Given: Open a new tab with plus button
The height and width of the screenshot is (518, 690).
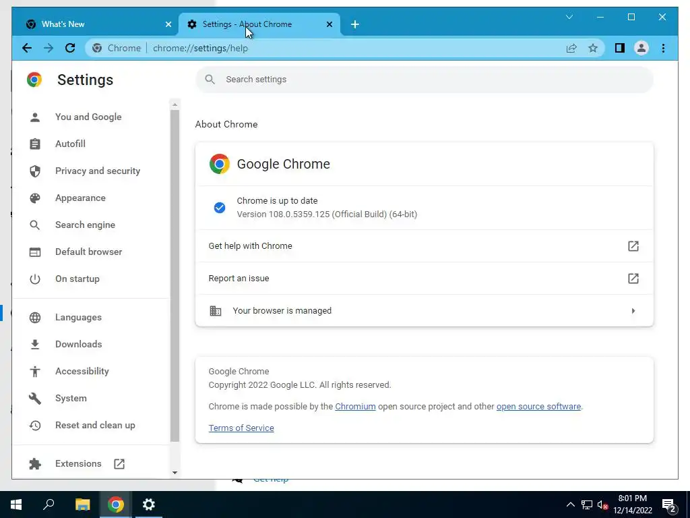Looking at the screenshot, I should [354, 24].
